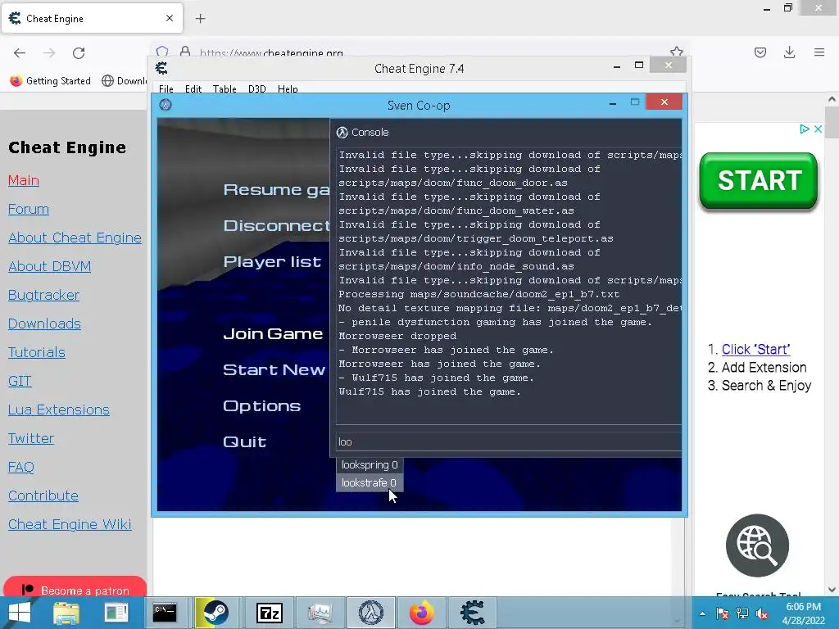Click Join Game menu entry

tap(273, 334)
